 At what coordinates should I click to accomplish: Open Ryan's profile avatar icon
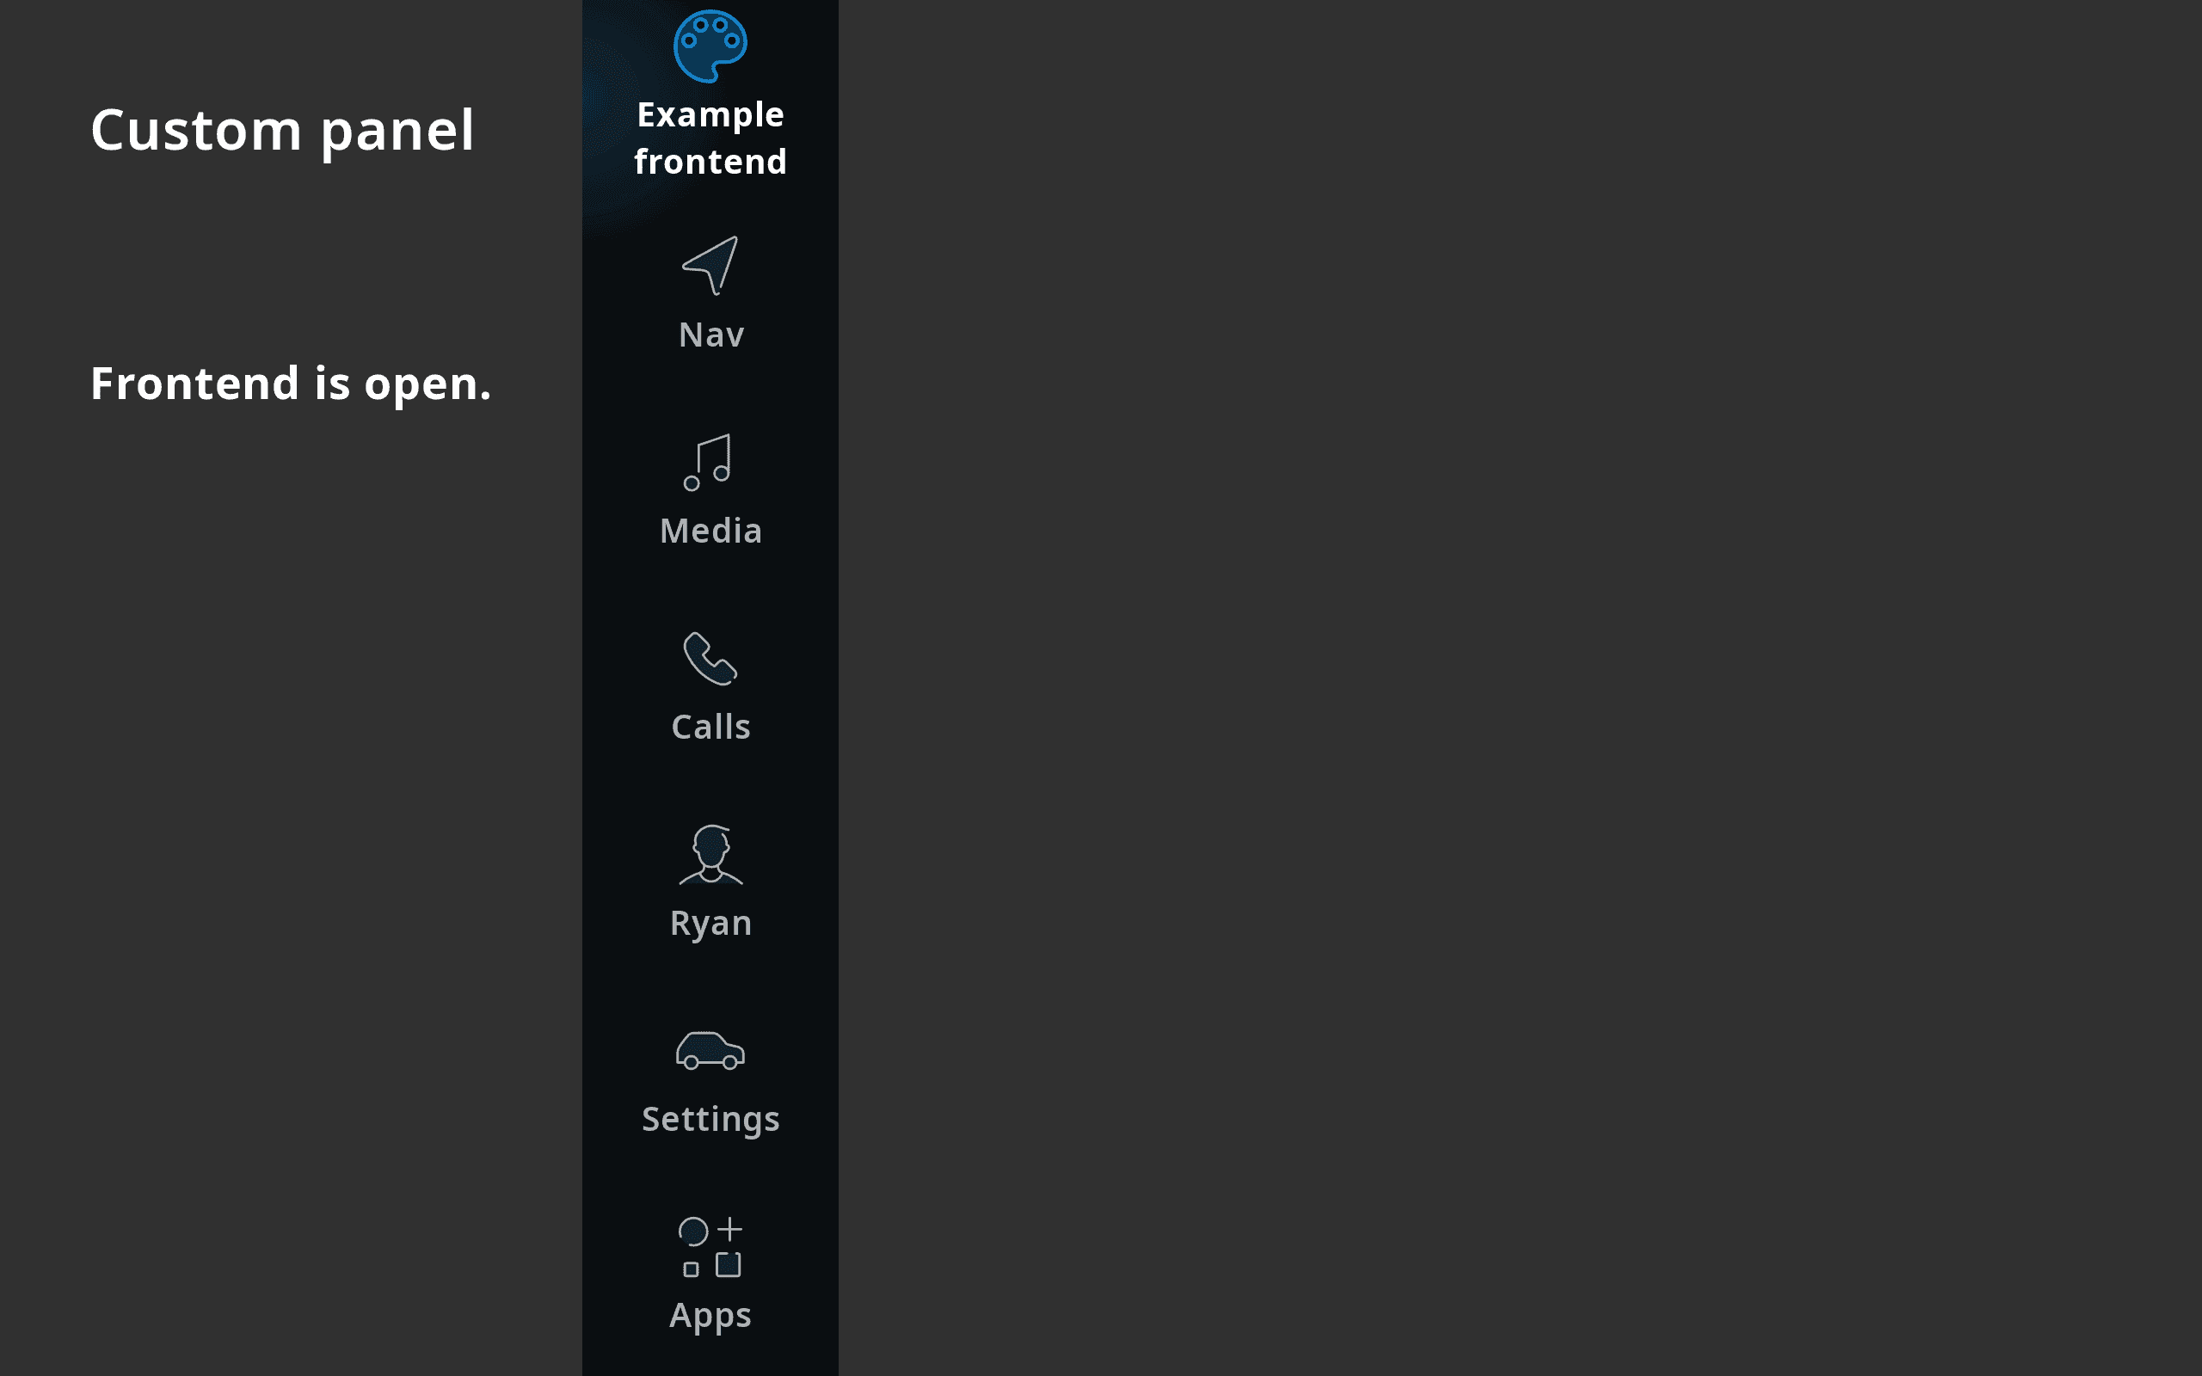(710, 855)
